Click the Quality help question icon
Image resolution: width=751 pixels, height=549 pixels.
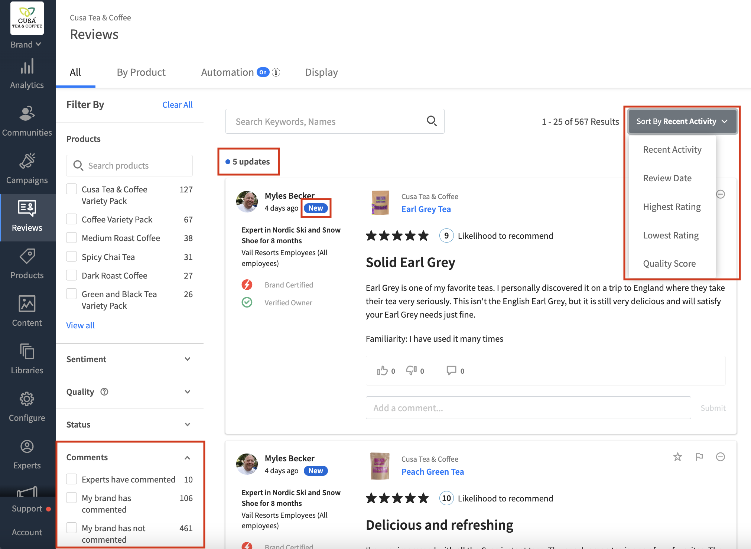[x=104, y=392]
